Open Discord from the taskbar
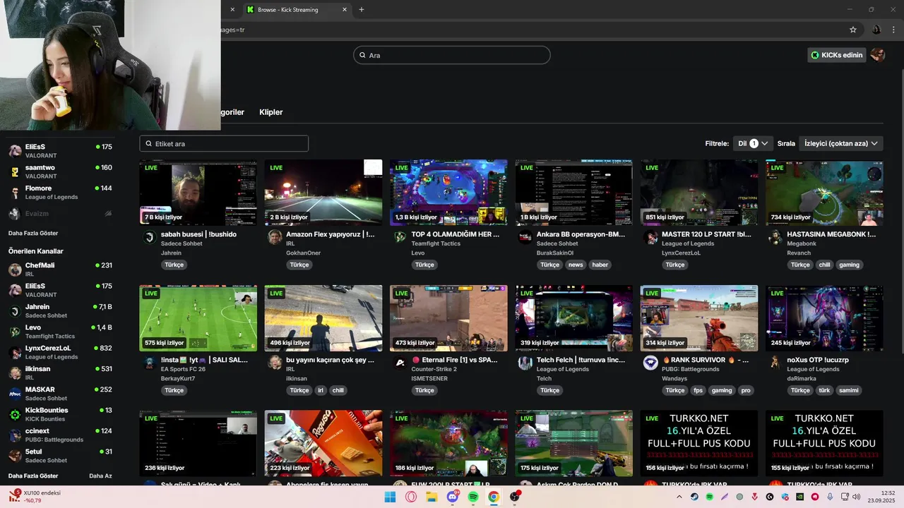Viewport: 904px width, 508px height. (x=453, y=497)
